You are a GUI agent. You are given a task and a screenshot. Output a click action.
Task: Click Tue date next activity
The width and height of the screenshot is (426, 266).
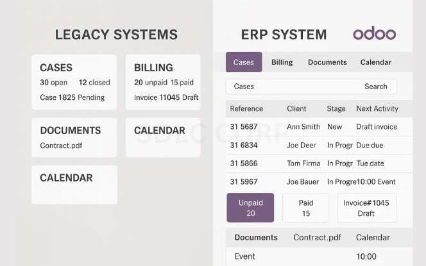coord(370,163)
